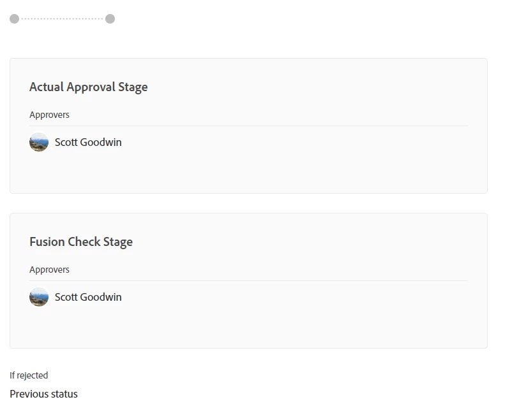Image resolution: width=524 pixels, height=411 pixels.
Task: Click divider line under Approvers in Actual Approval Stage
Action: coord(248,126)
